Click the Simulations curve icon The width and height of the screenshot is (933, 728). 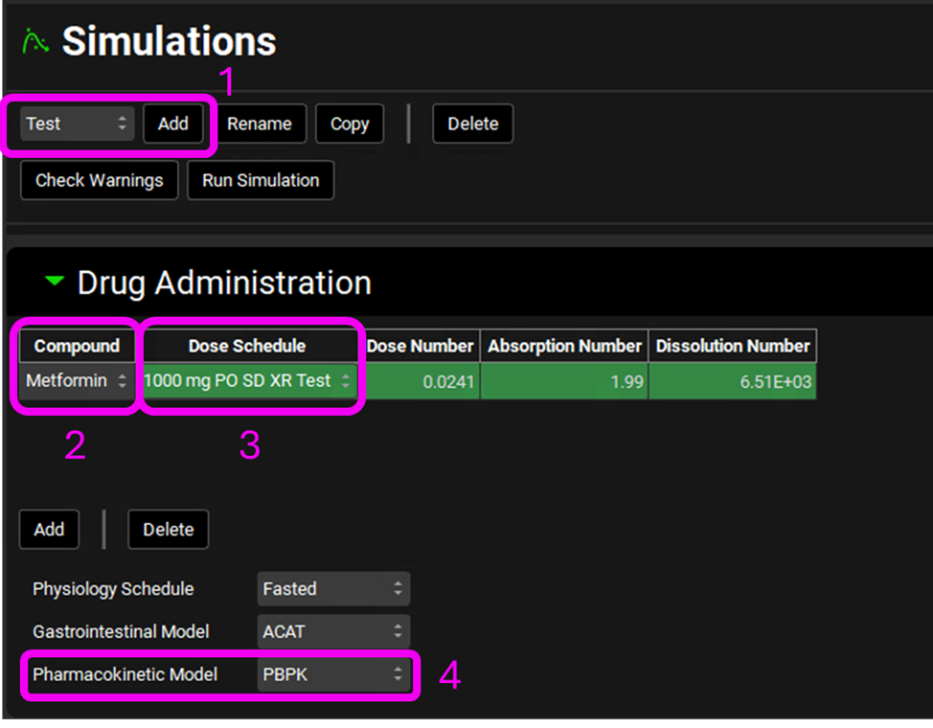34,41
